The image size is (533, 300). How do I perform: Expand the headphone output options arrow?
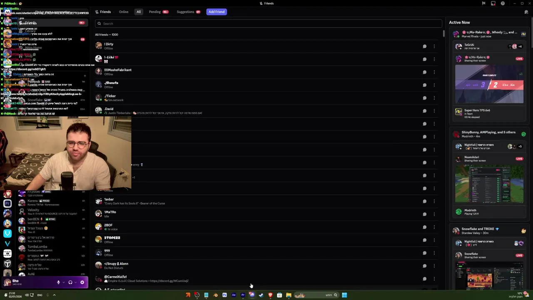[75, 282]
